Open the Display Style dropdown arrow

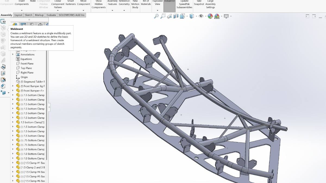[x=196, y=16]
